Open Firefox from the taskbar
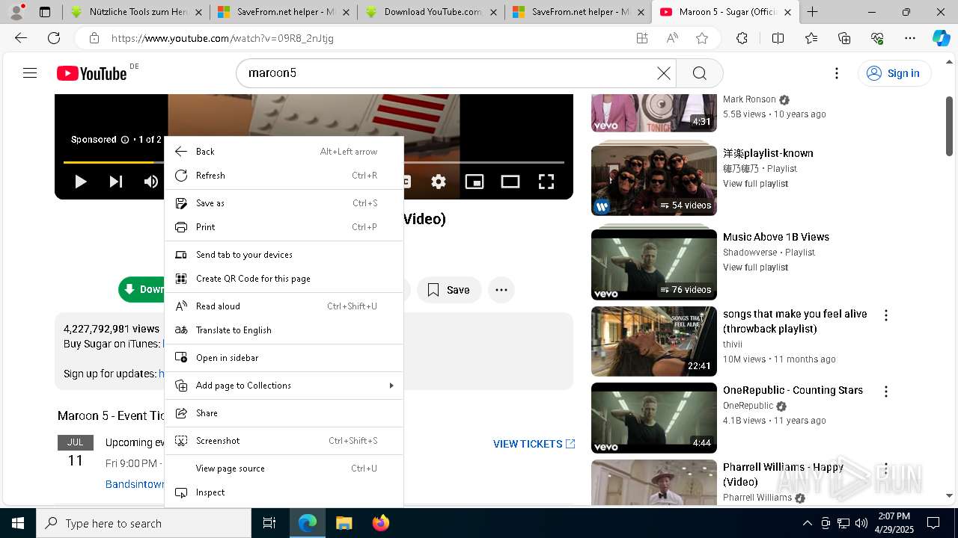 click(380, 523)
